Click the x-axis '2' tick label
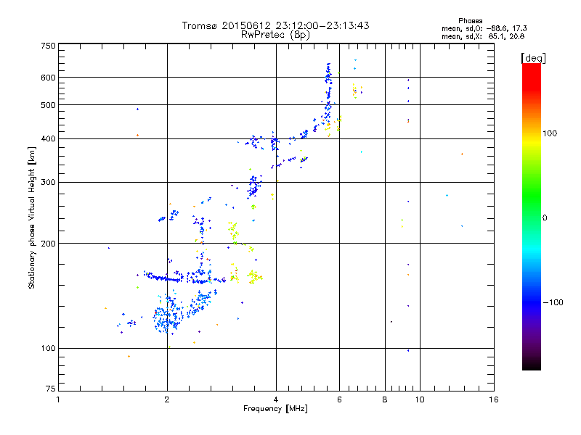The image size is (581, 435). click(x=167, y=399)
